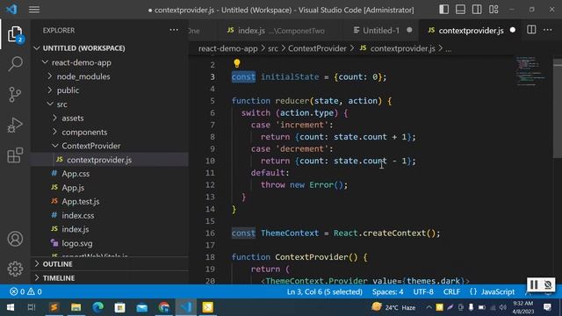The image size is (562, 316).
Task: Expand the OUTLINE section
Action: pos(109,264)
